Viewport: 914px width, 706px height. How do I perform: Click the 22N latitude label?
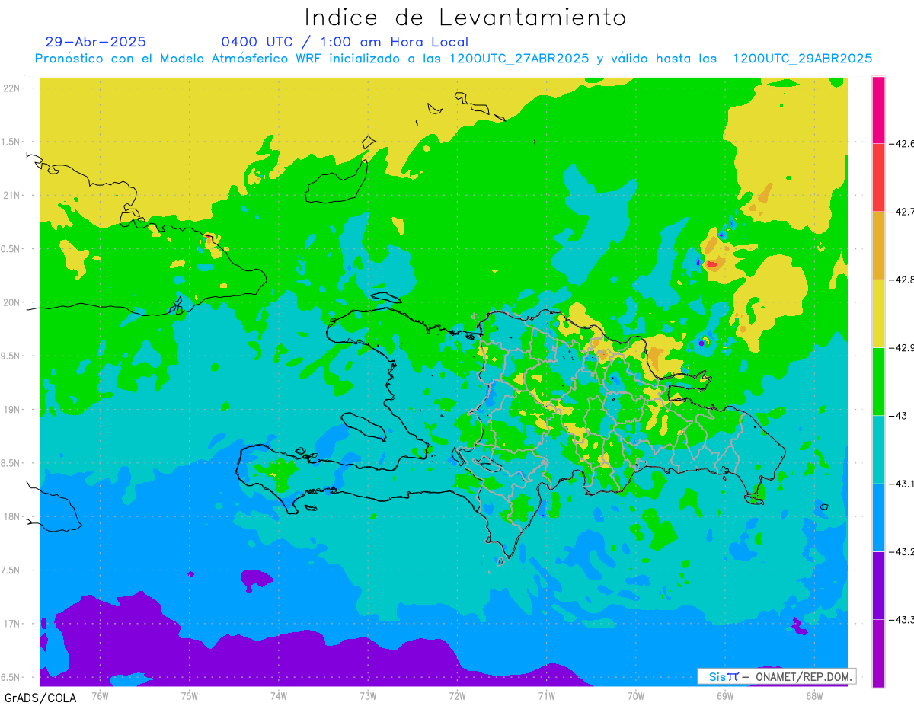pos(13,88)
